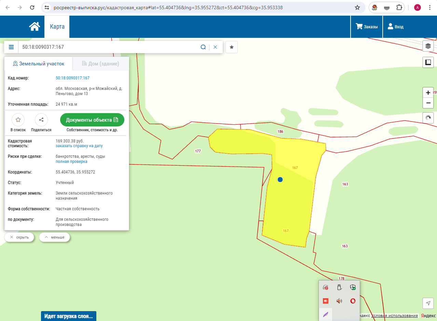Zoom out of the map
Viewport: 437px width, 321px height.
pos(428,103)
